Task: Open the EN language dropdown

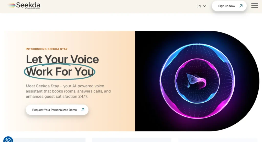Action: [201, 6]
